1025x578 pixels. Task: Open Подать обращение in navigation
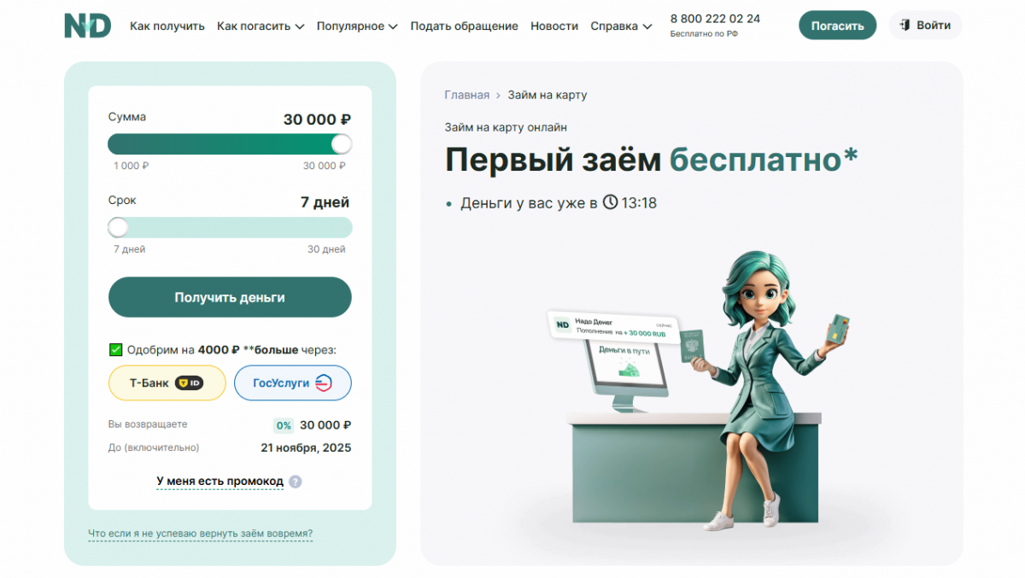coord(464,26)
